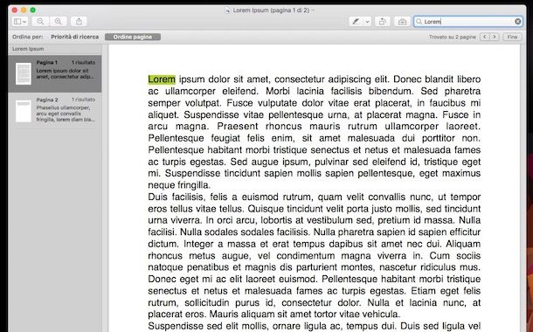Click the Pagina 2 page thumbnail
The image size is (533, 332).
pos(24,111)
